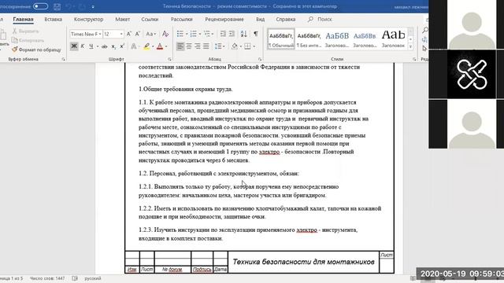Image resolution: width=504 pixels, height=283 pixels.
Task: Apply red font color
Action: coord(160,46)
